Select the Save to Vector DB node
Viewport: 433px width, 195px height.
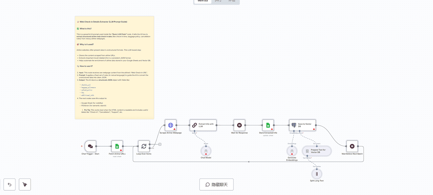point(302,125)
